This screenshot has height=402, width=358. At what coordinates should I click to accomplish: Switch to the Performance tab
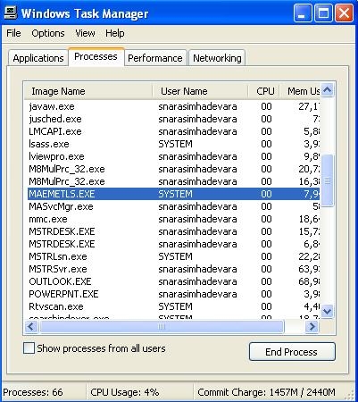155,58
